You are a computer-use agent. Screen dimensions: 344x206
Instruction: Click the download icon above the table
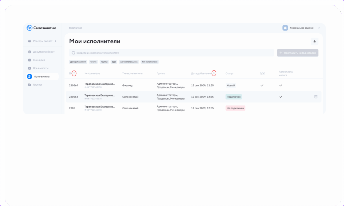click(314, 42)
